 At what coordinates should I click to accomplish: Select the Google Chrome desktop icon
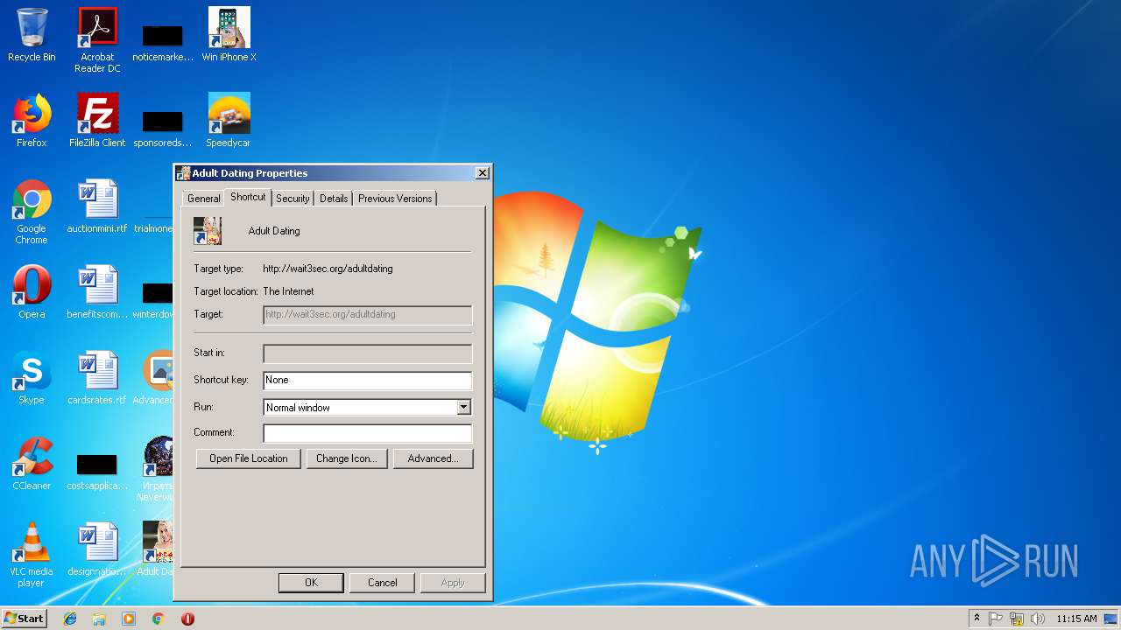pyautogui.click(x=32, y=212)
